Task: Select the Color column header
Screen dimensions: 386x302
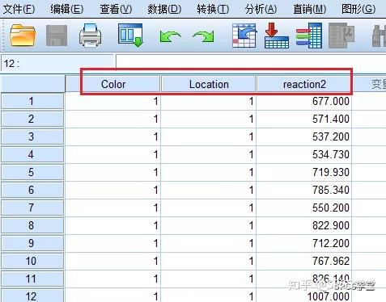Action: [113, 84]
